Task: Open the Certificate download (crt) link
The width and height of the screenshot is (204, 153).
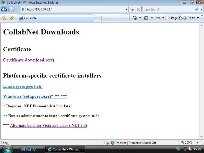Action: tap(29, 60)
